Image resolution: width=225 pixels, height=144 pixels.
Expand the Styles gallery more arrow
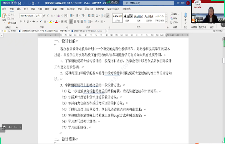tap(166, 22)
